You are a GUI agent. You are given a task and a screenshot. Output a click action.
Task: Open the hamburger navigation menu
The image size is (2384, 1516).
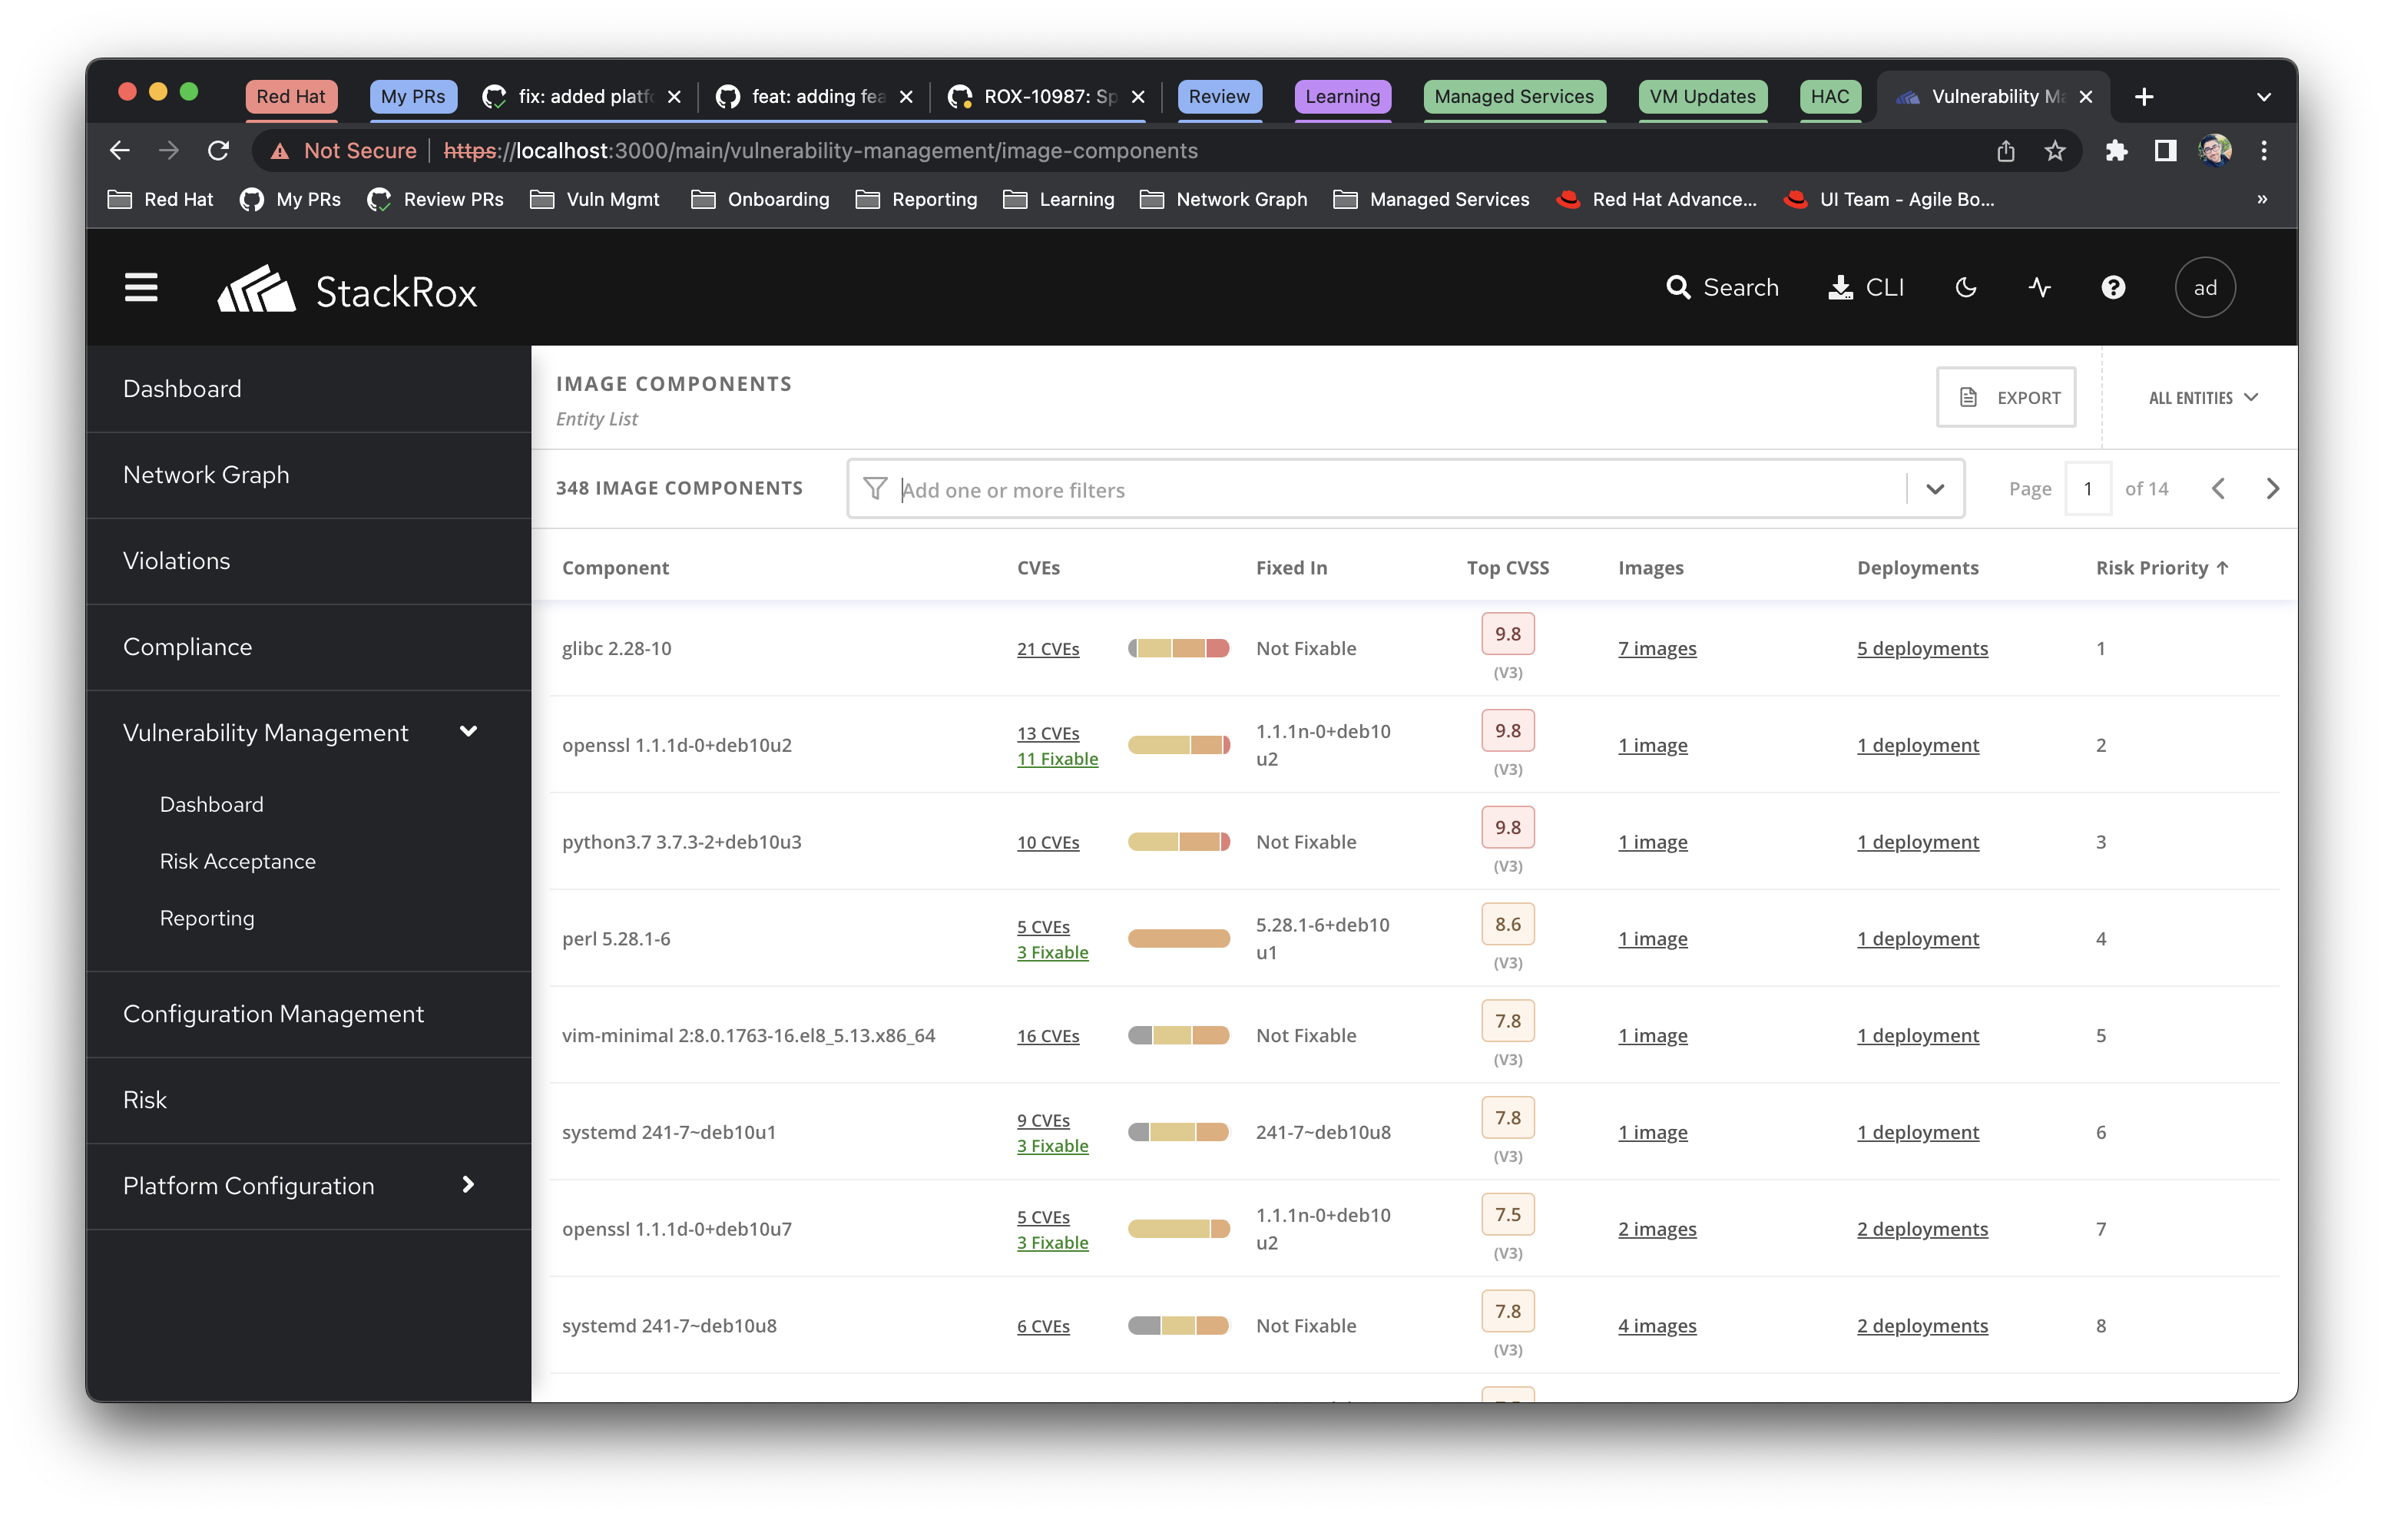[141, 288]
